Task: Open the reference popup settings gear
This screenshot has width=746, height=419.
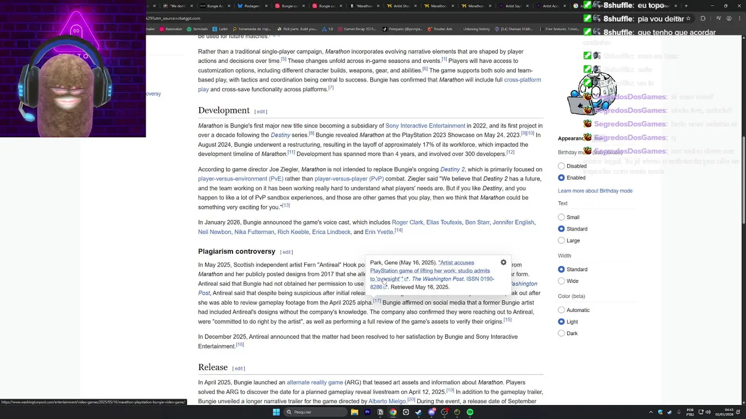Action: 504,262
